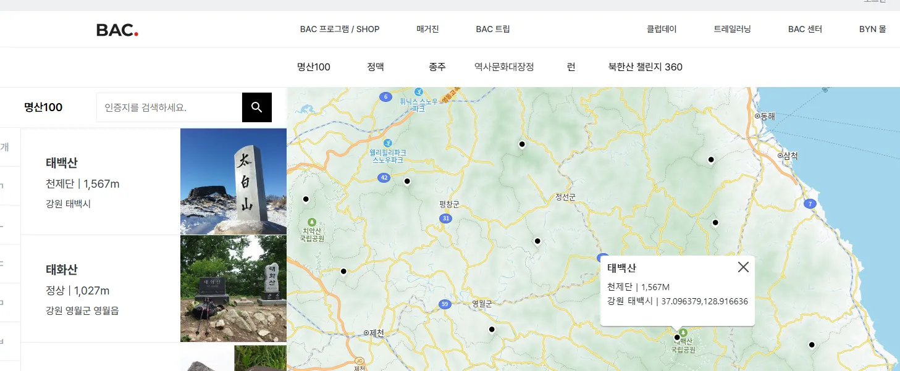This screenshot has height=371, width=900.
Task: Close the 태백산 map popup
Action: tap(743, 267)
